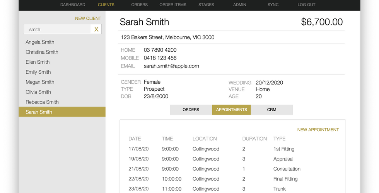Click the 1st Fitting appointment type
379x193 pixels.
[284, 149]
